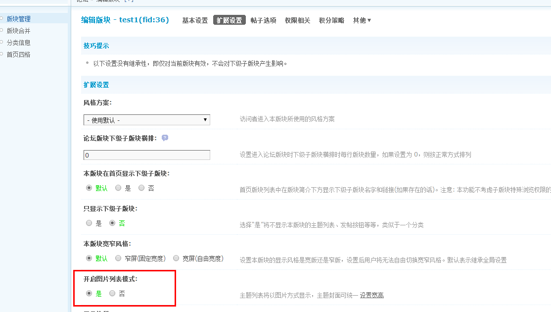551x312 pixels.
Task: Choose 窄屏(固定宽度) radio option
Action: (x=118, y=258)
